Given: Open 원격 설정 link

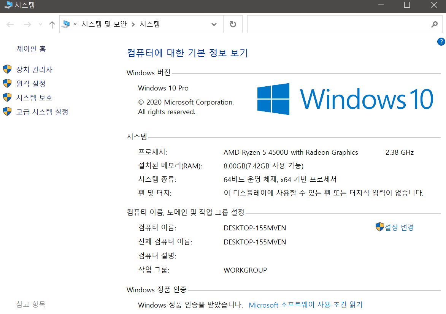Looking at the screenshot, I should (31, 84).
